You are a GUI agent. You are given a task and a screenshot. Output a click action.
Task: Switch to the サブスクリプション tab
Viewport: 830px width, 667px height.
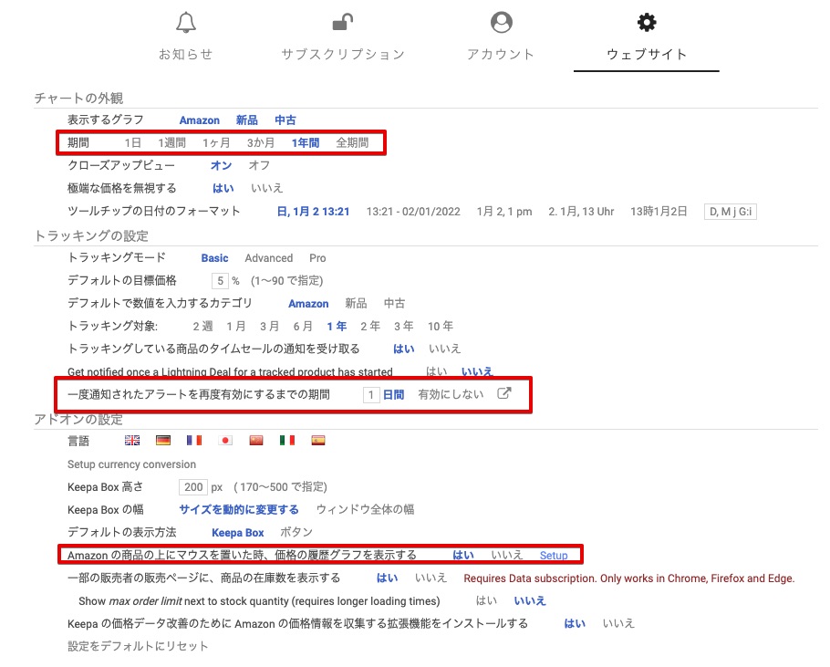[x=343, y=36]
